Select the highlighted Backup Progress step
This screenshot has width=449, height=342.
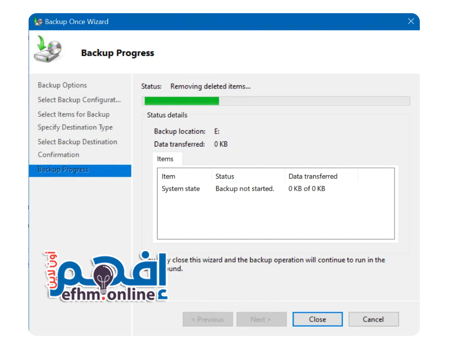click(64, 170)
